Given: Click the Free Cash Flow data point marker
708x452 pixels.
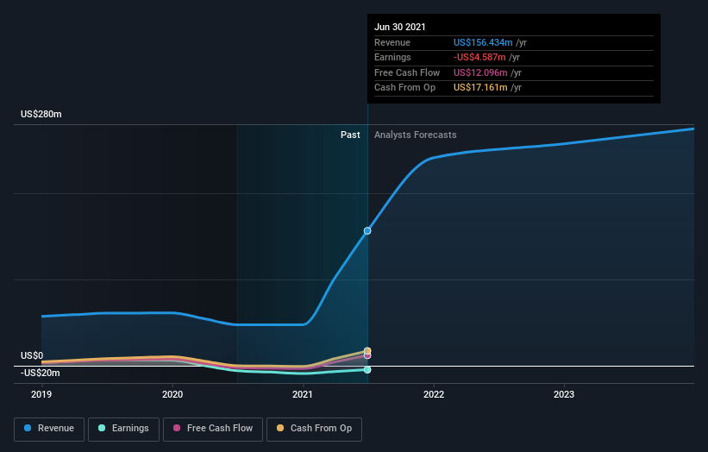Looking at the screenshot, I should click(x=367, y=355).
